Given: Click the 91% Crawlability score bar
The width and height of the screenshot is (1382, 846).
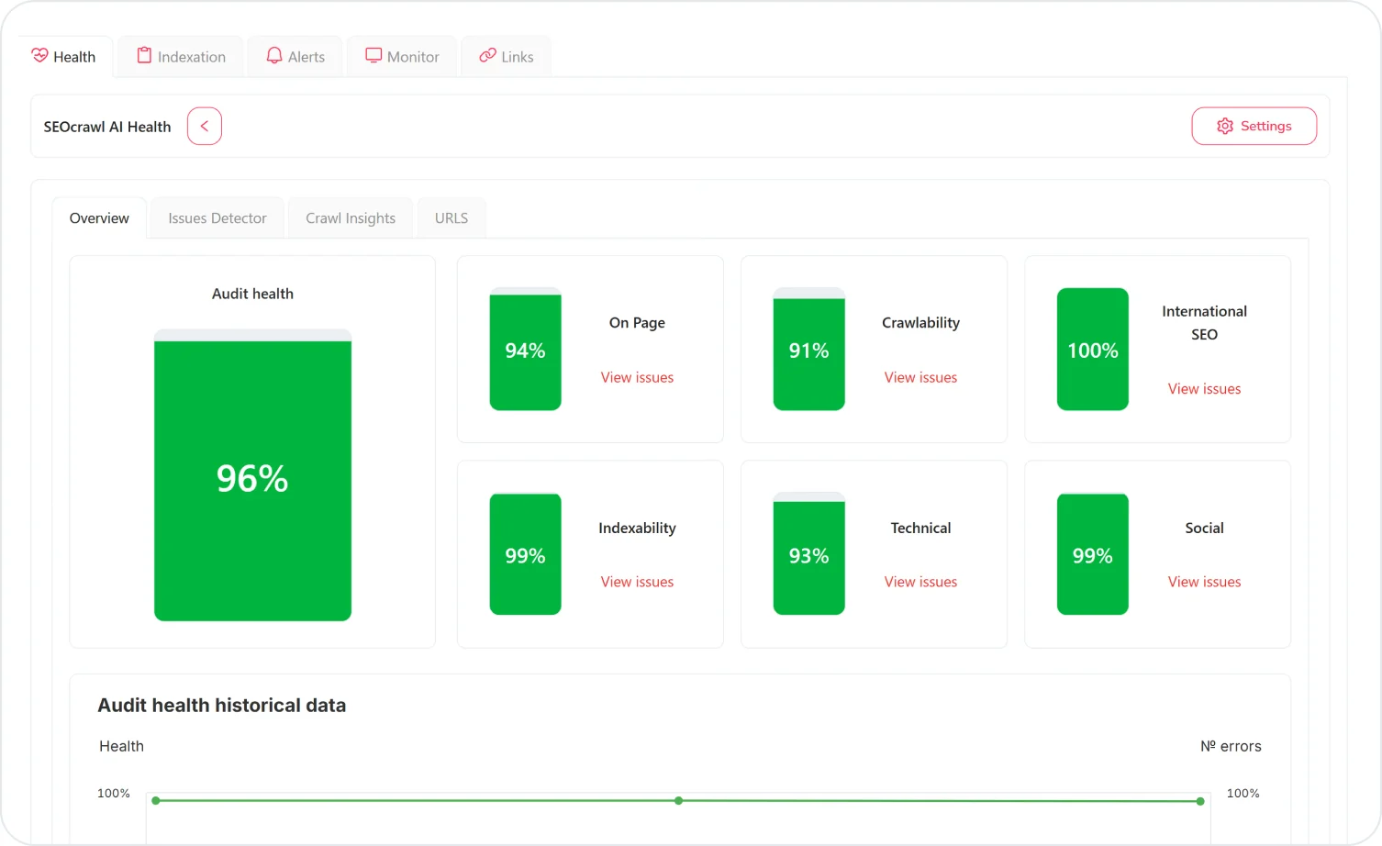Looking at the screenshot, I should 808,350.
